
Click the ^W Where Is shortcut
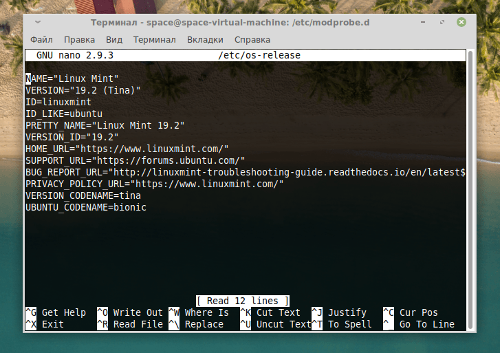[x=199, y=312]
